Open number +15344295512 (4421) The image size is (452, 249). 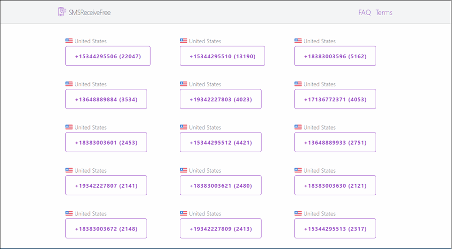(x=220, y=143)
